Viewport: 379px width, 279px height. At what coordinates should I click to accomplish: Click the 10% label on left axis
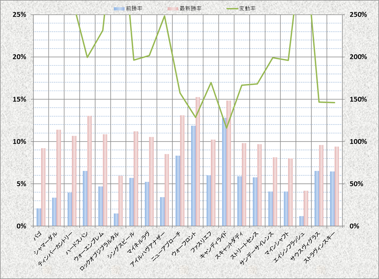click(x=20, y=142)
